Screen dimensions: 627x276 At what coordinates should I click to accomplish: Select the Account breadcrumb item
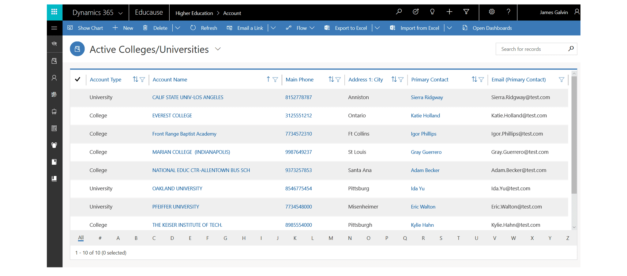(x=232, y=13)
